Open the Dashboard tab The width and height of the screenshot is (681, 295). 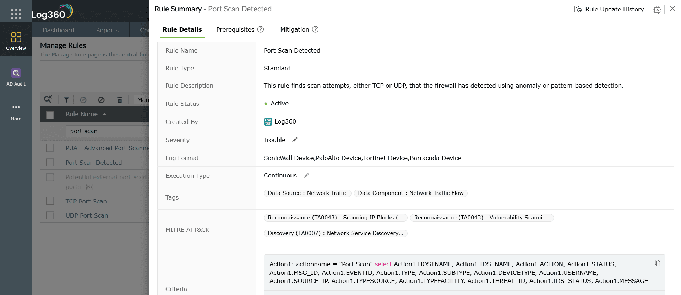tap(58, 30)
